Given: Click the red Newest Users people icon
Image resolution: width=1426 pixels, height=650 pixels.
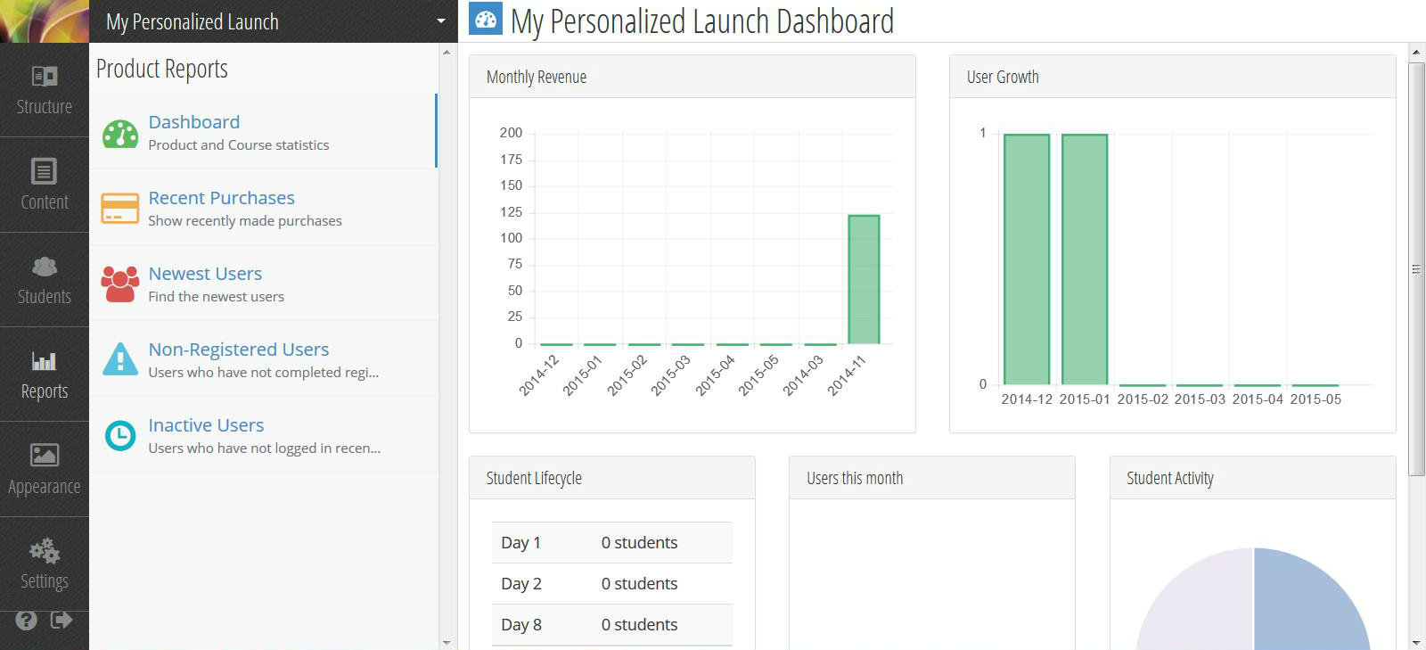Looking at the screenshot, I should [x=120, y=284].
